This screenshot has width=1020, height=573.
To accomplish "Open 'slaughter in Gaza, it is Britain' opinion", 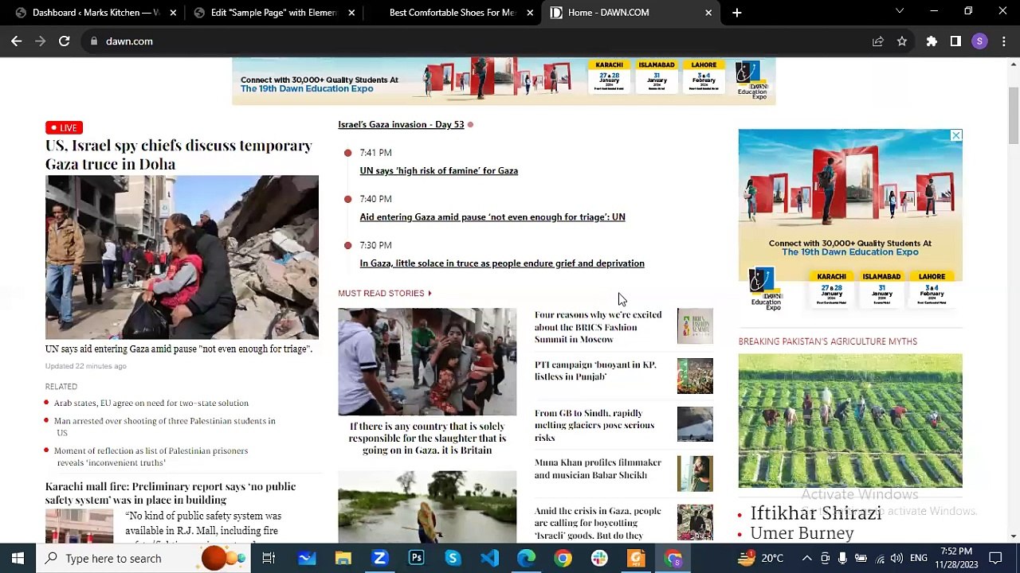I will tap(427, 439).
